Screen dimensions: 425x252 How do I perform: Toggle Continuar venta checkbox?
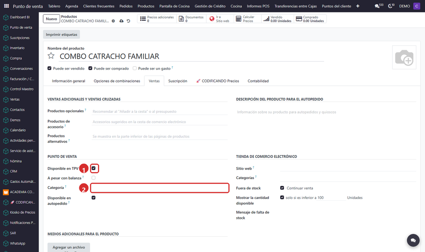[x=282, y=188]
